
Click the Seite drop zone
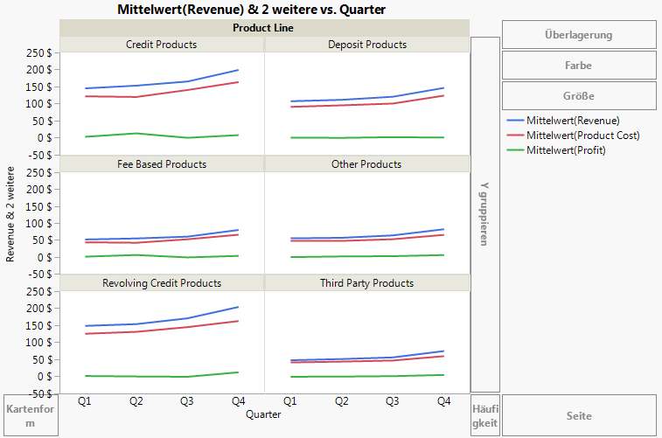tap(578, 416)
